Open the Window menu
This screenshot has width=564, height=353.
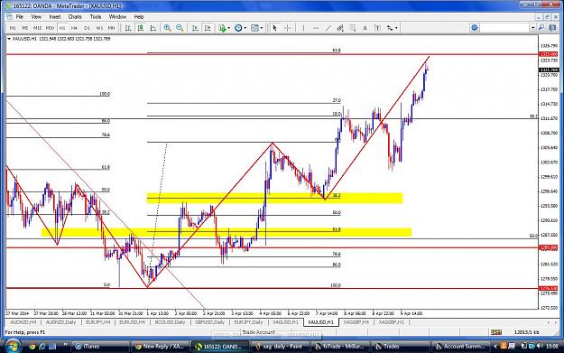coord(117,16)
